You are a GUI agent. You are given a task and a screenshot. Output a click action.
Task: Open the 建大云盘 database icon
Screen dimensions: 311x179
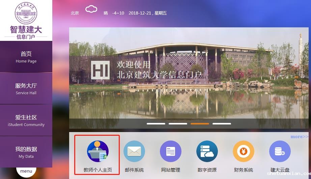[280, 151]
